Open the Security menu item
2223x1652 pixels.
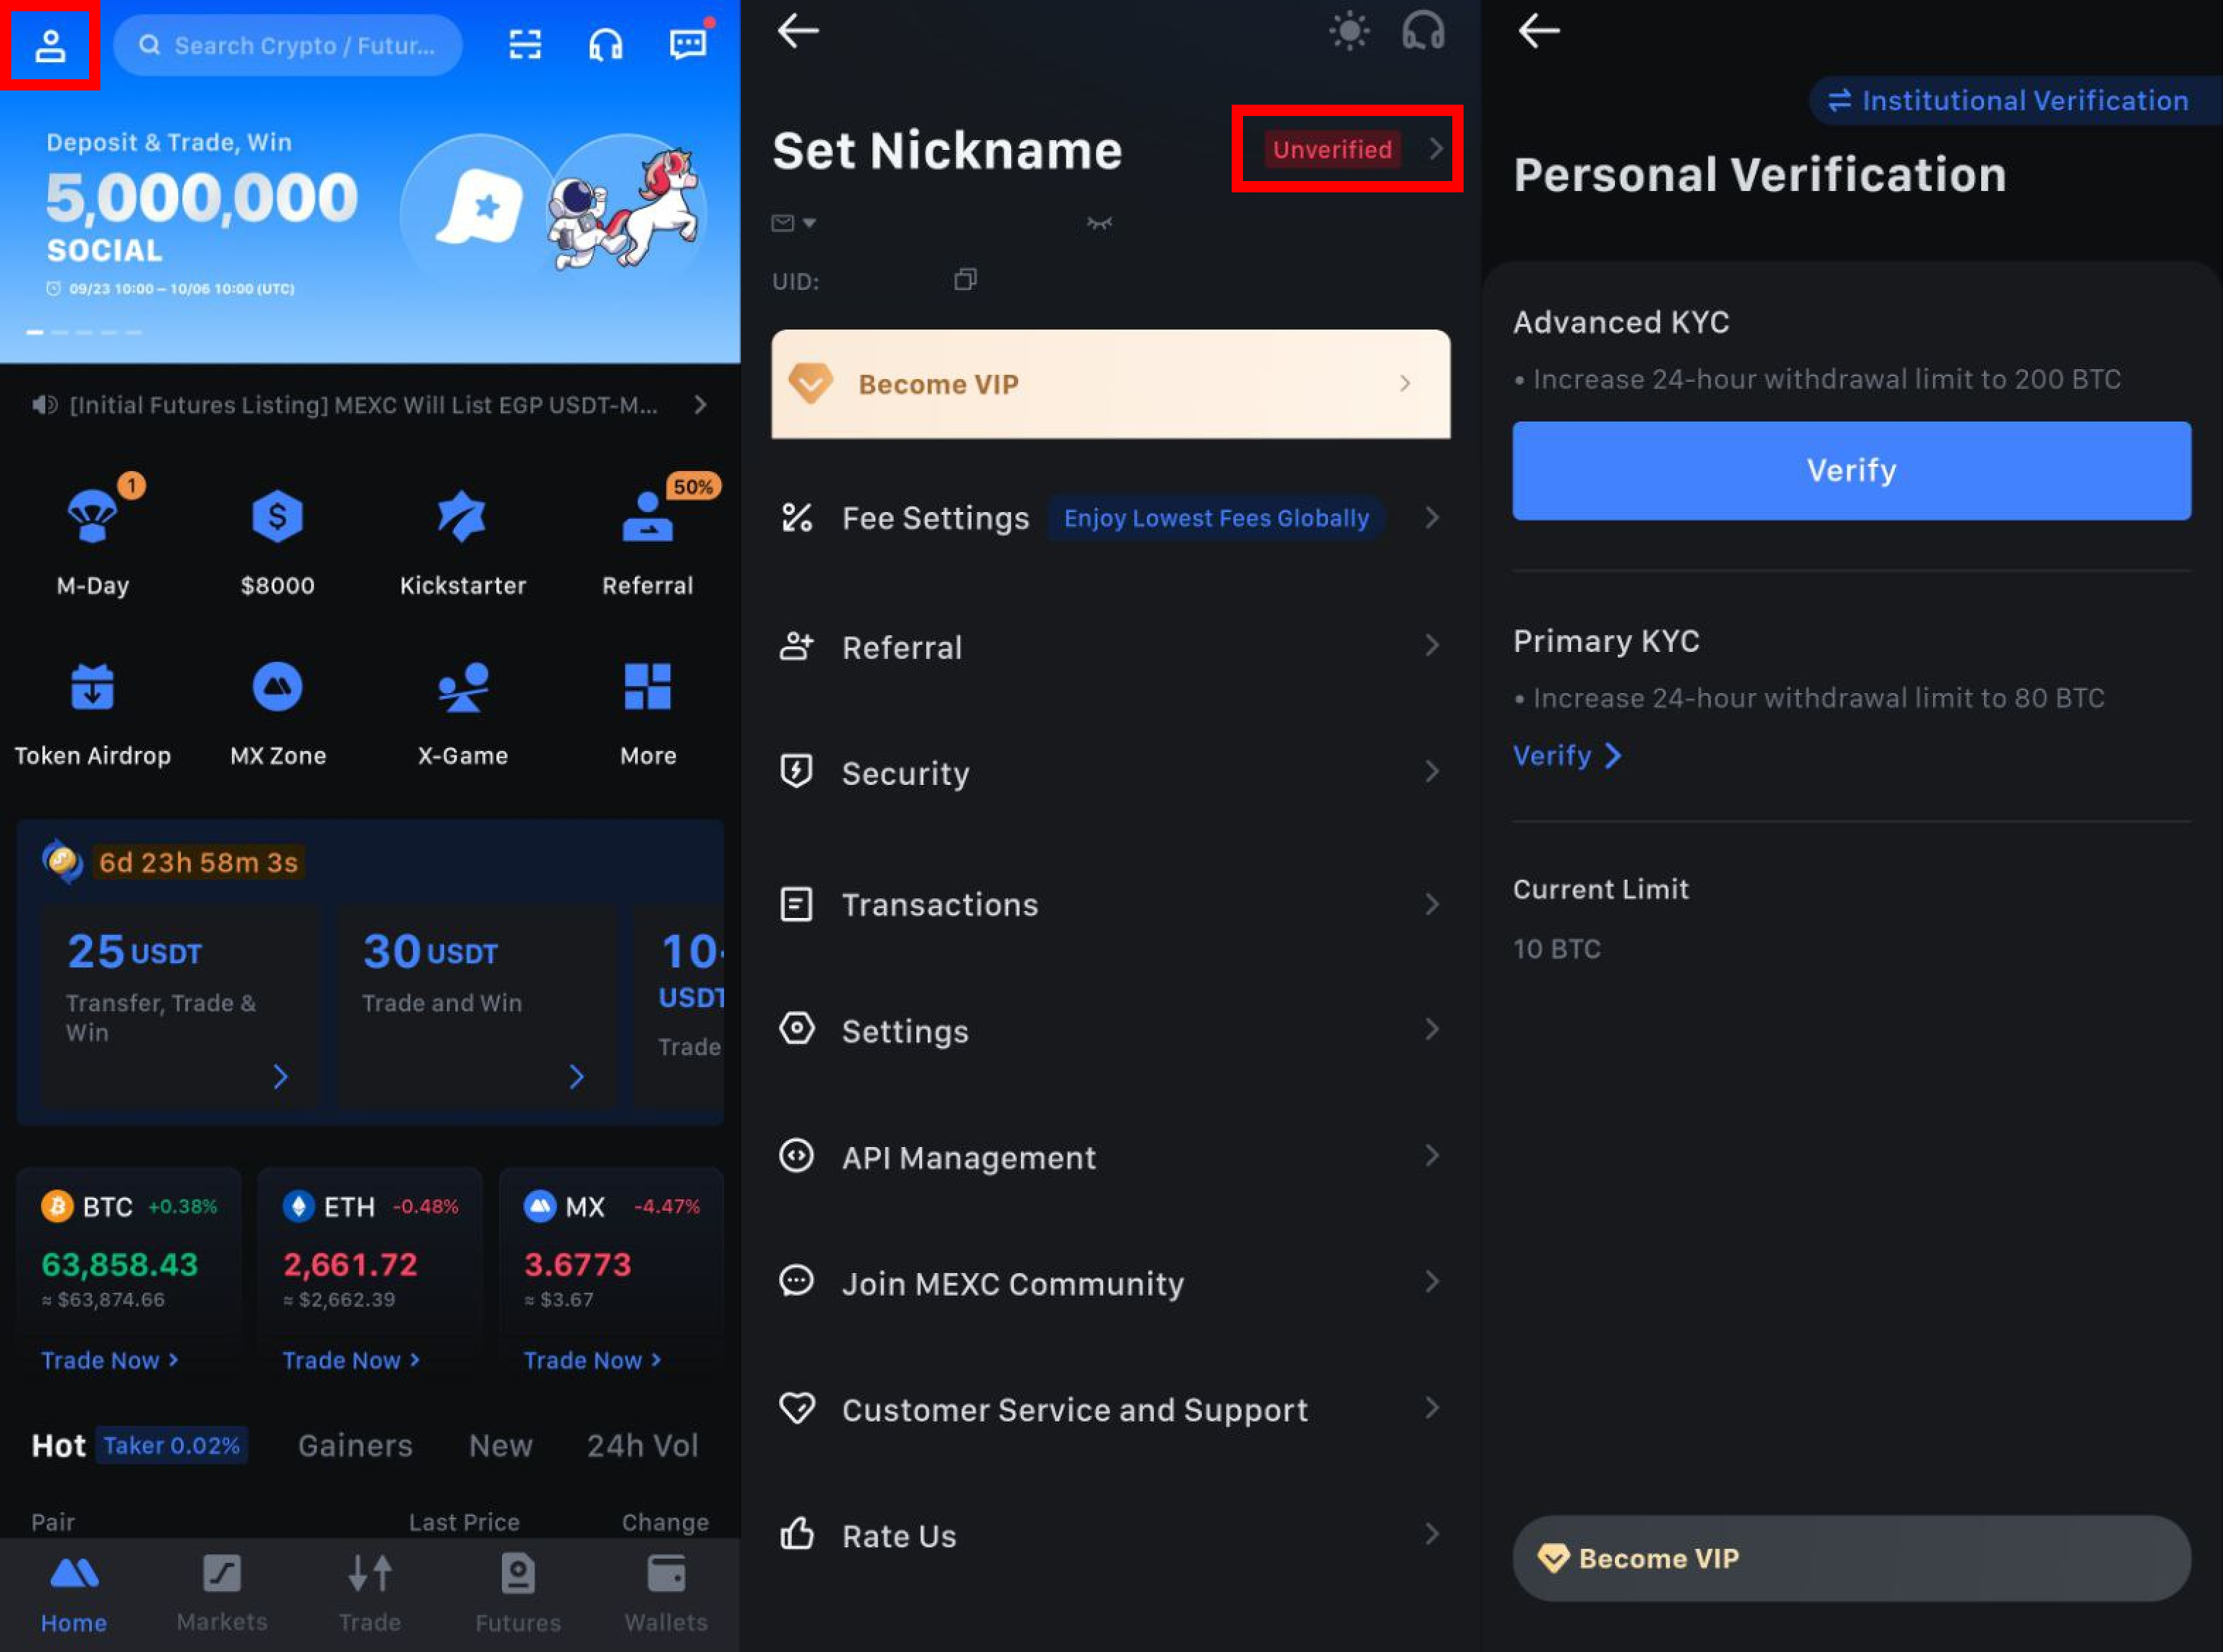point(1111,773)
